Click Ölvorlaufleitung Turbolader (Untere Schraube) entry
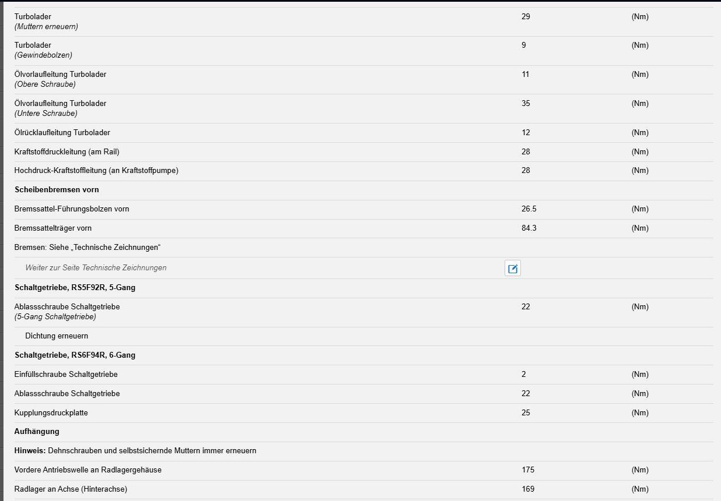 pyautogui.click(x=363, y=109)
